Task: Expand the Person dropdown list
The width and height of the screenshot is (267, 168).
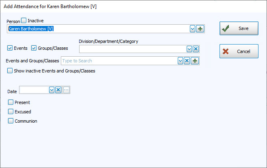Action: pyautogui.click(x=193, y=29)
